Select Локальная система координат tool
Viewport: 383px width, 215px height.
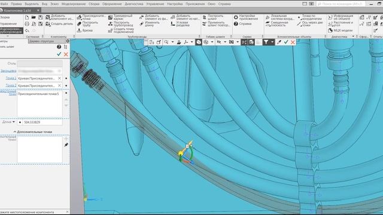(279, 17)
